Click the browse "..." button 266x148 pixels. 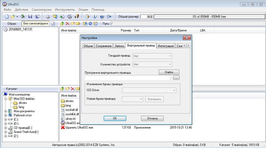[x=176, y=78]
